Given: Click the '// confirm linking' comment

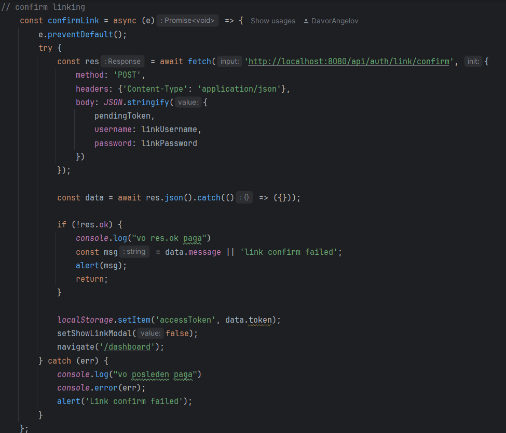Looking at the screenshot, I should 44,7.
